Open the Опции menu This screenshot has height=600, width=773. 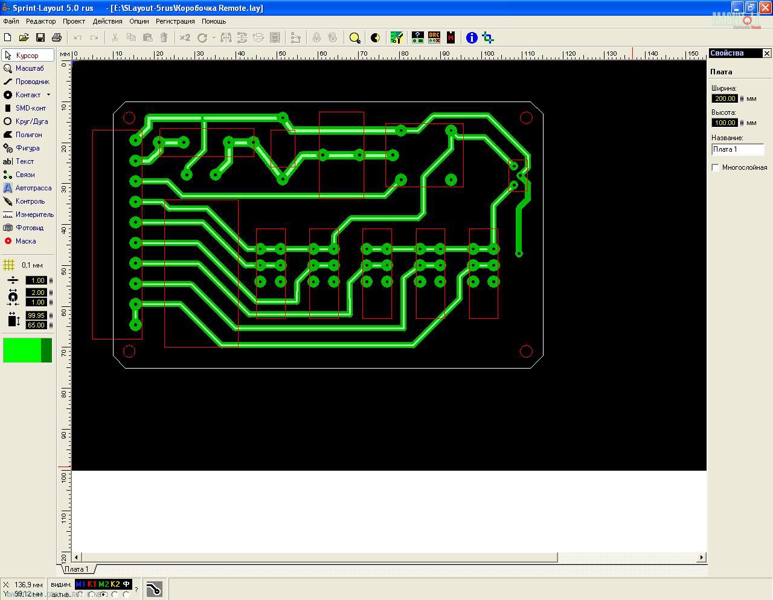(x=139, y=21)
